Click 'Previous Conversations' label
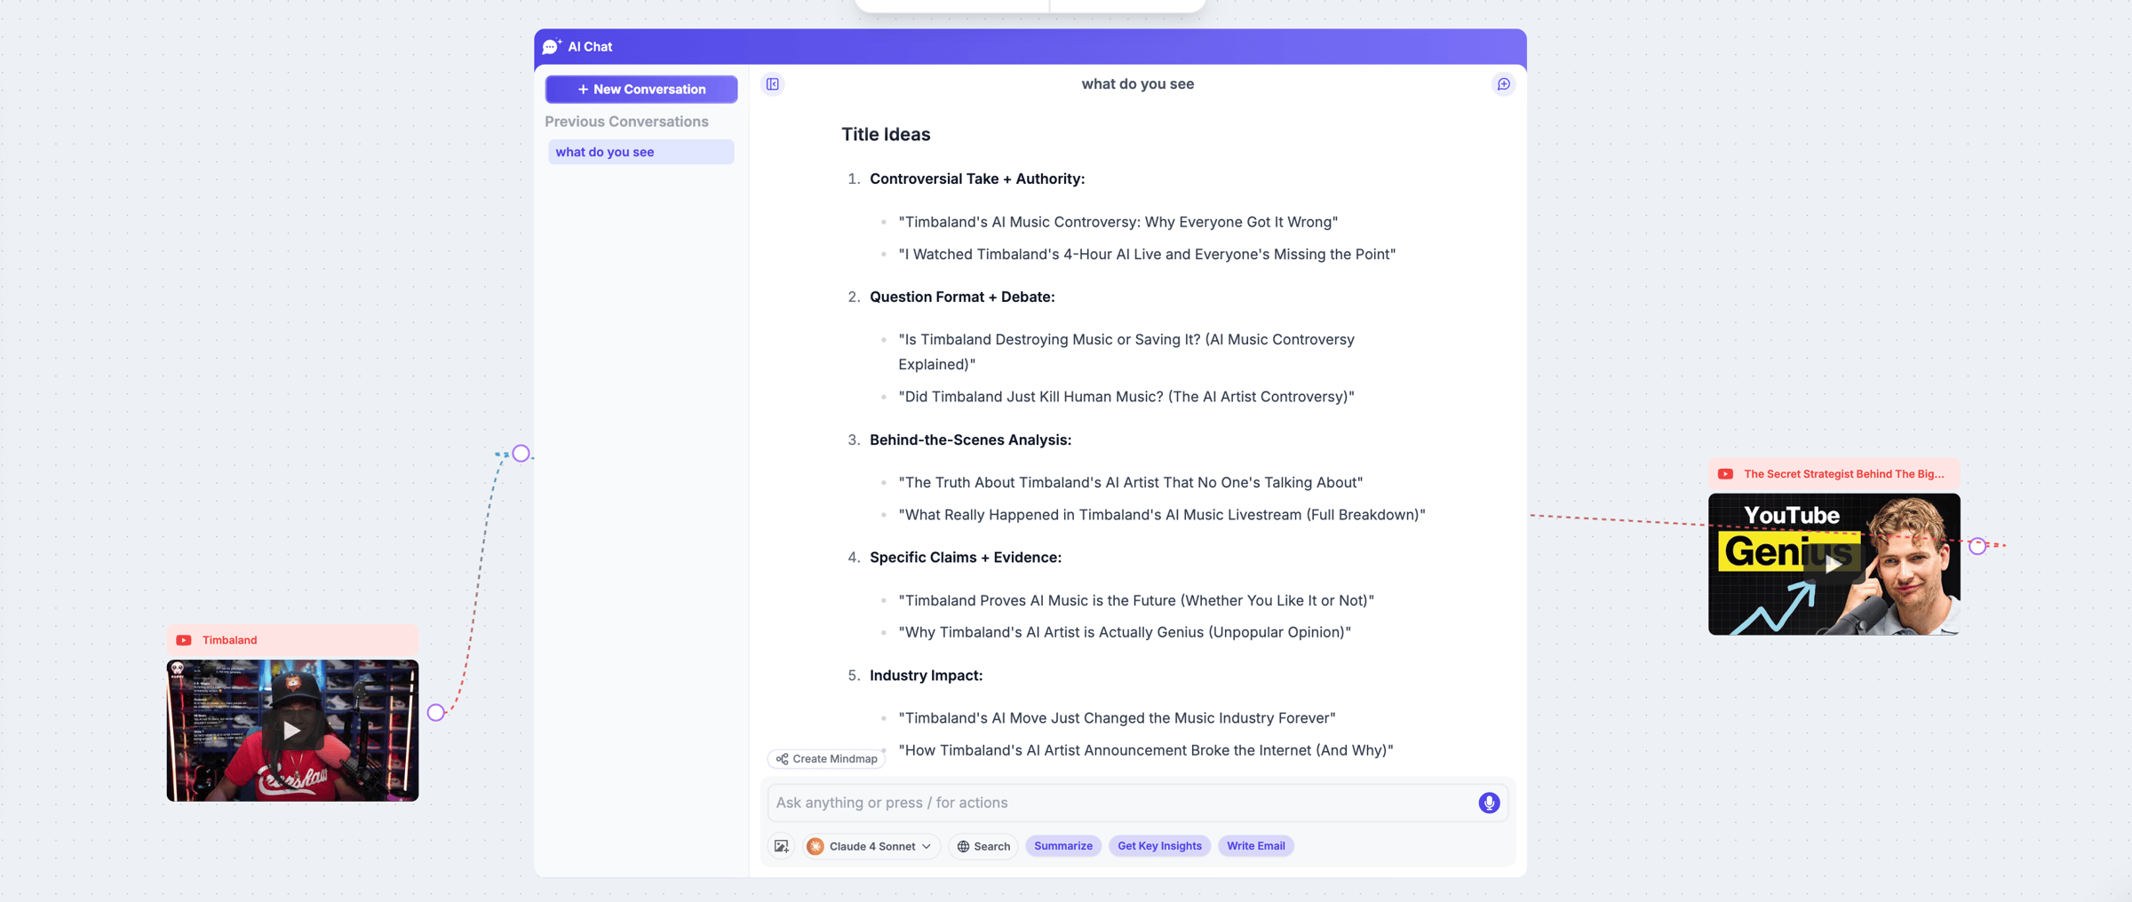The image size is (2132, 902). pyautogui.click(x=626, y=122)
